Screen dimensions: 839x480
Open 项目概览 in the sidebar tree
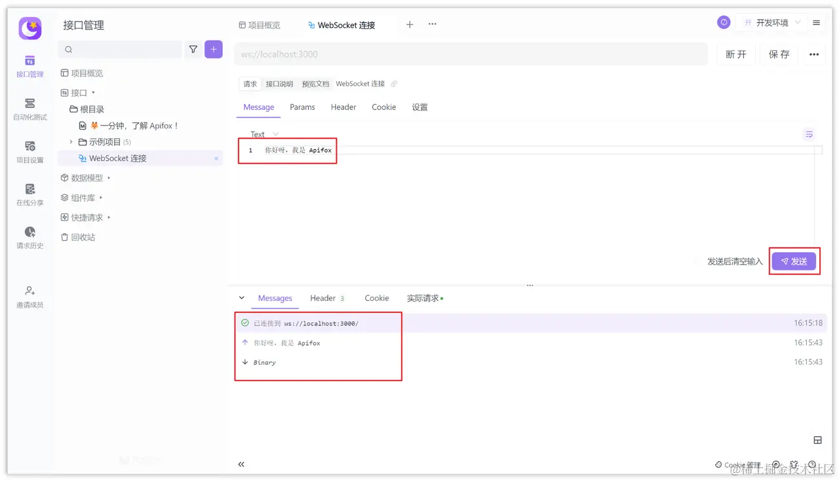[x=81, y=73]
